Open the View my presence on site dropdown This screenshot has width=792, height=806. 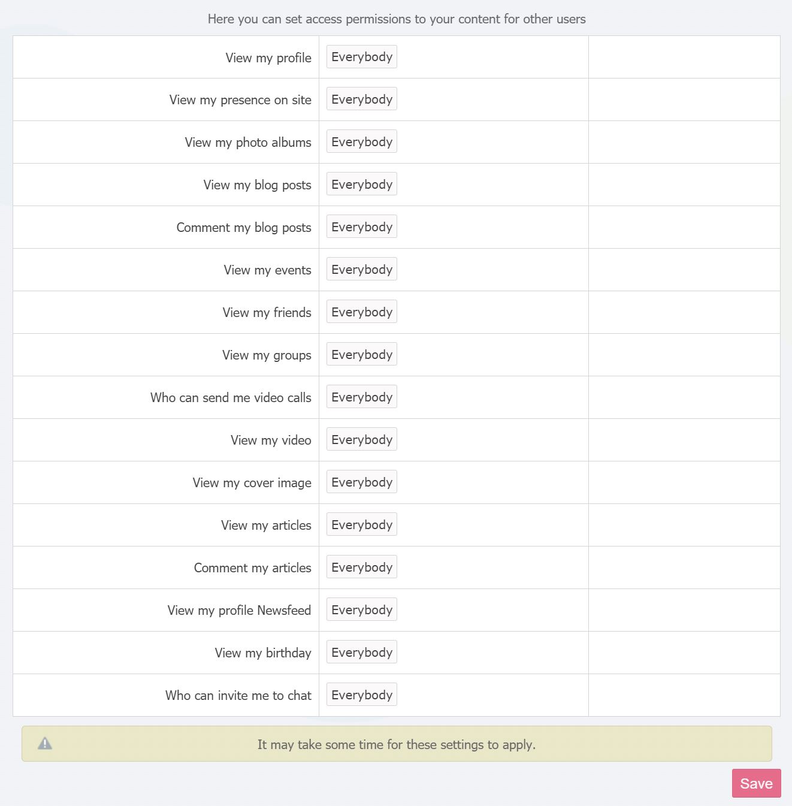pyautogui.click(x=362, y=99)
